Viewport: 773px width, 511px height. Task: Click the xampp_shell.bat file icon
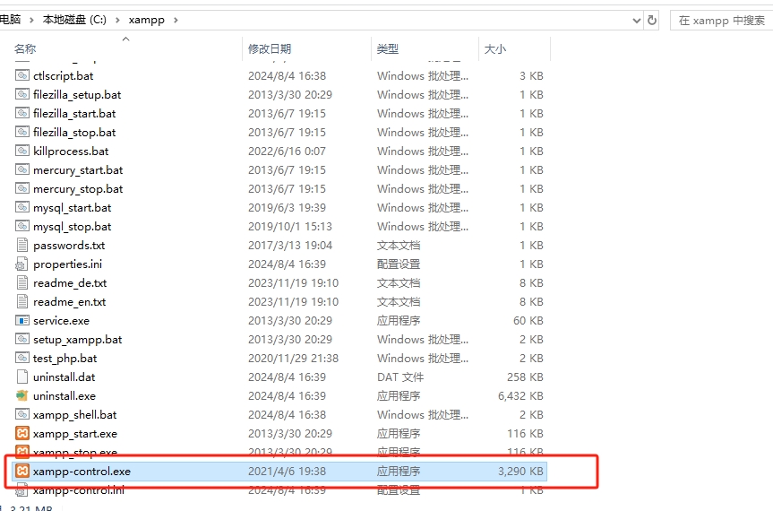22,414
